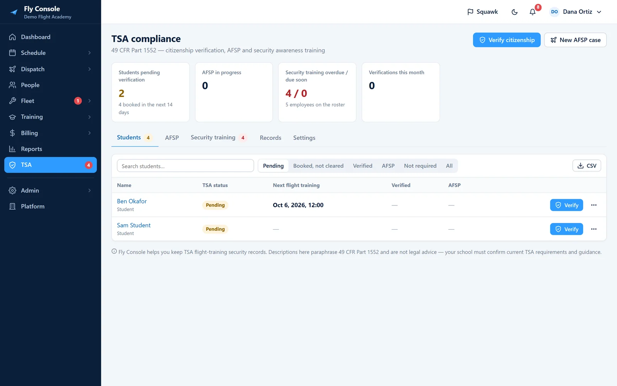Click the Name column header

[124, 185]
